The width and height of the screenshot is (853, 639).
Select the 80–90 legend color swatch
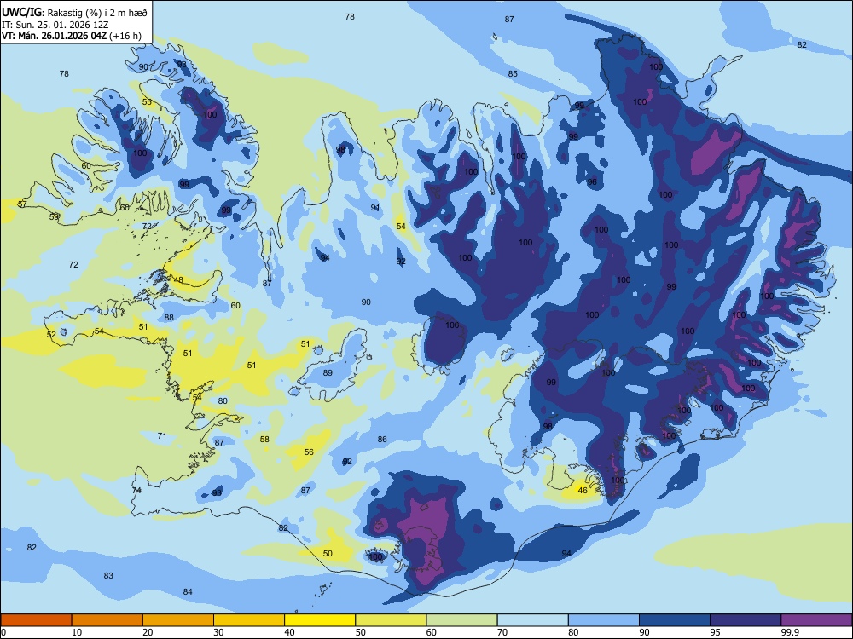pos(604,620)
